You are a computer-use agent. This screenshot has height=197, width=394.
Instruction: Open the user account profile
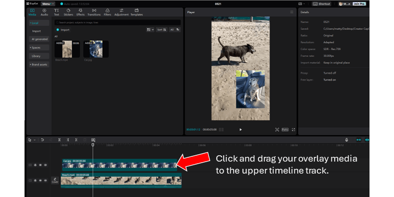click(345, 4)
